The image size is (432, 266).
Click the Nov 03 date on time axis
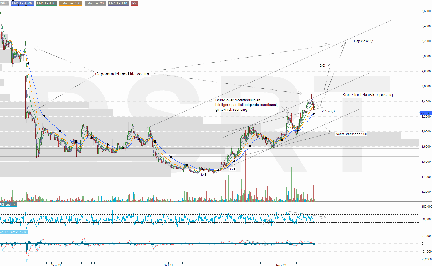tap(281, 265)
